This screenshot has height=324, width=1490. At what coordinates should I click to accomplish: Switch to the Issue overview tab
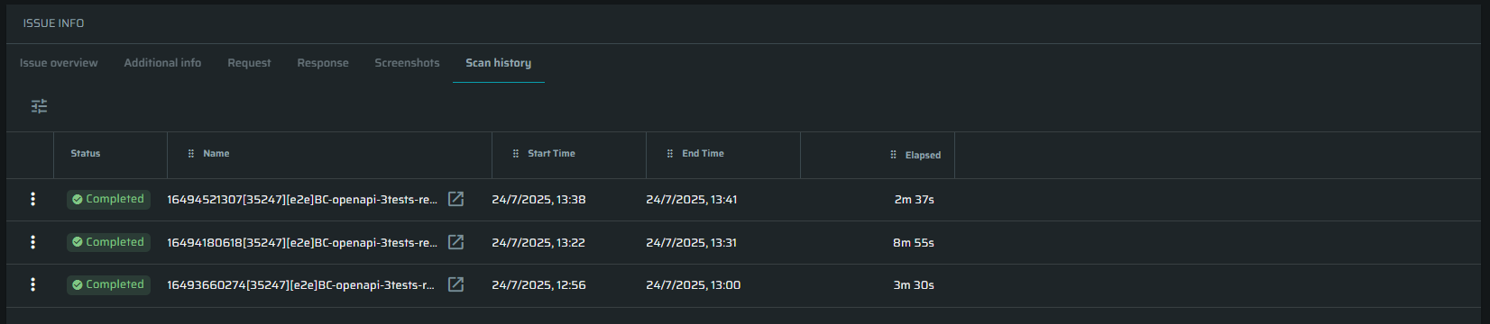pos(59,63)
